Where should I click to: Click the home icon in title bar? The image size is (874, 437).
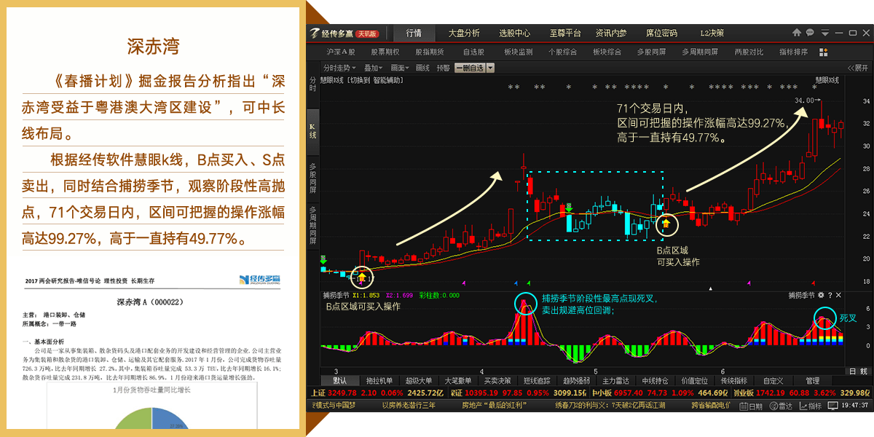(796, 33)
